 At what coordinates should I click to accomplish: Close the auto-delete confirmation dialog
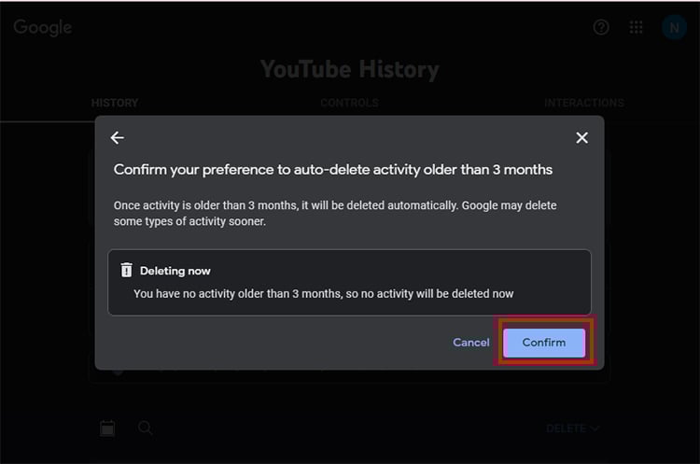click(x=581, y=138)
